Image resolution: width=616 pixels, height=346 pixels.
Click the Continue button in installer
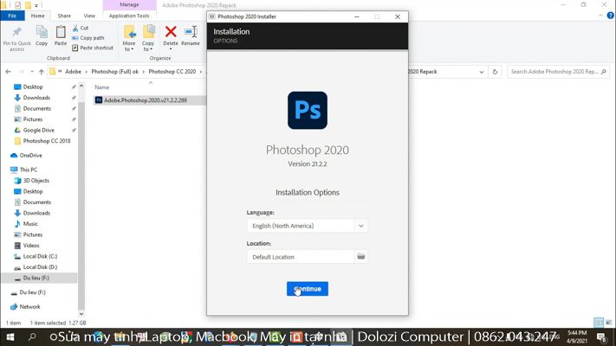pyautogui.click(x=307, y=289)
